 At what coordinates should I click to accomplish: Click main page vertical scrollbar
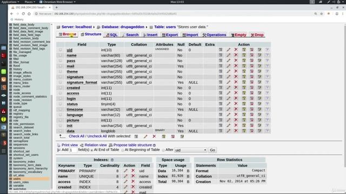[x=344, y=95]
